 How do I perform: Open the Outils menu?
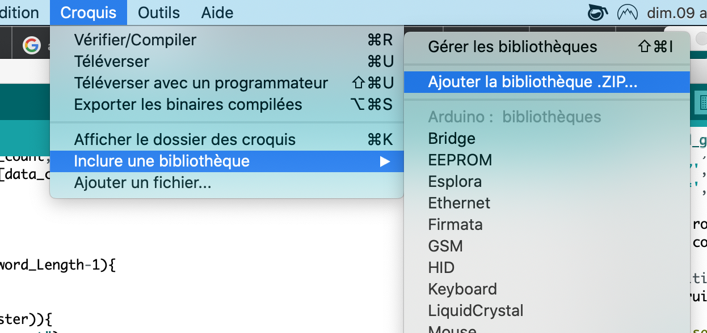click(158, 12)
